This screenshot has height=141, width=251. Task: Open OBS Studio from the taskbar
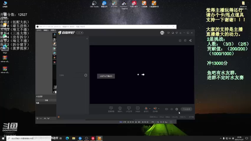87,138
